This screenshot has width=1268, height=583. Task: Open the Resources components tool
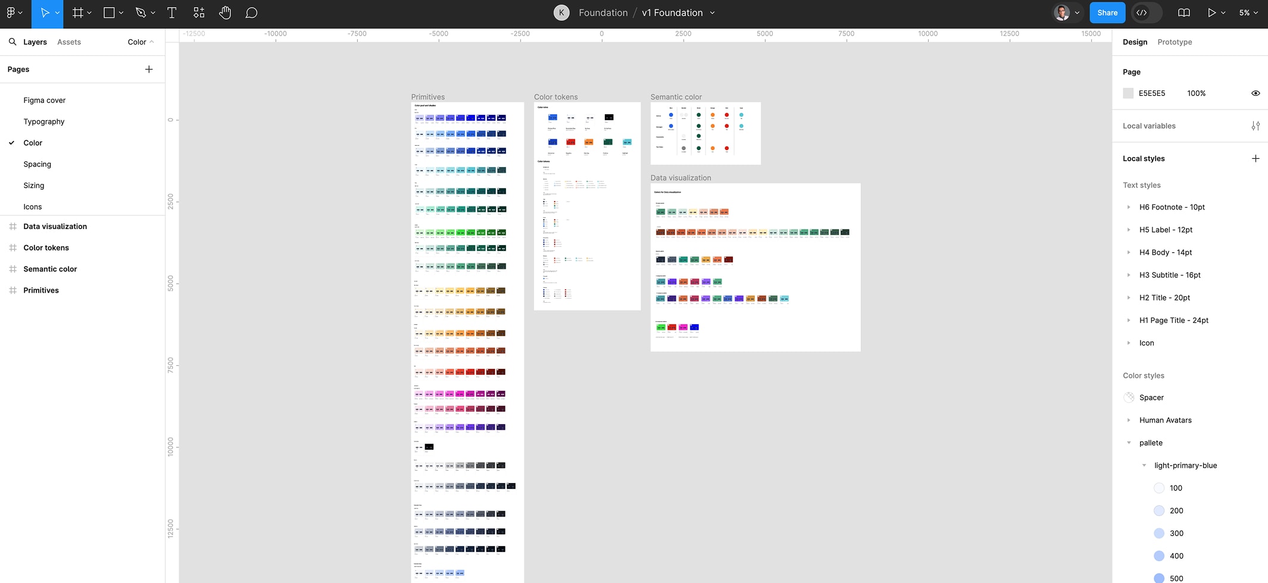coord(199,12)
